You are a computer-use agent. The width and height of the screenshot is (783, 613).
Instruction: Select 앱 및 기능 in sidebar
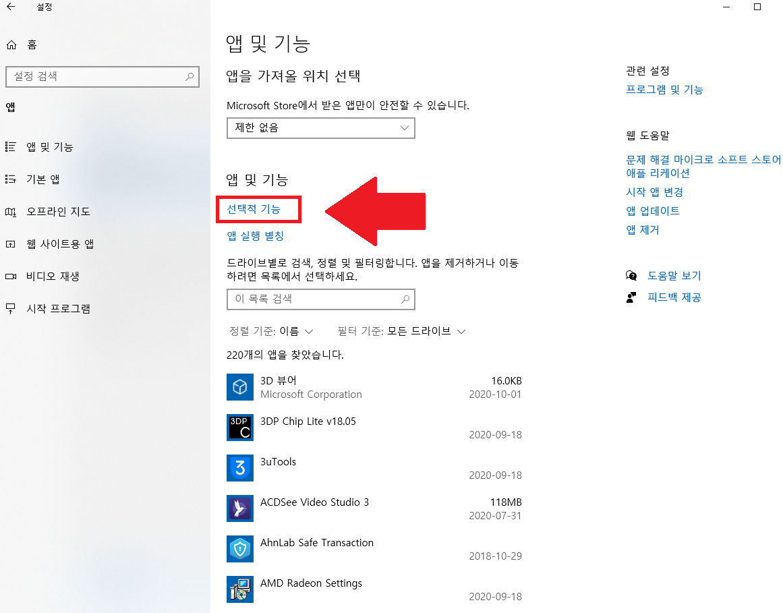tap(50, 147)
